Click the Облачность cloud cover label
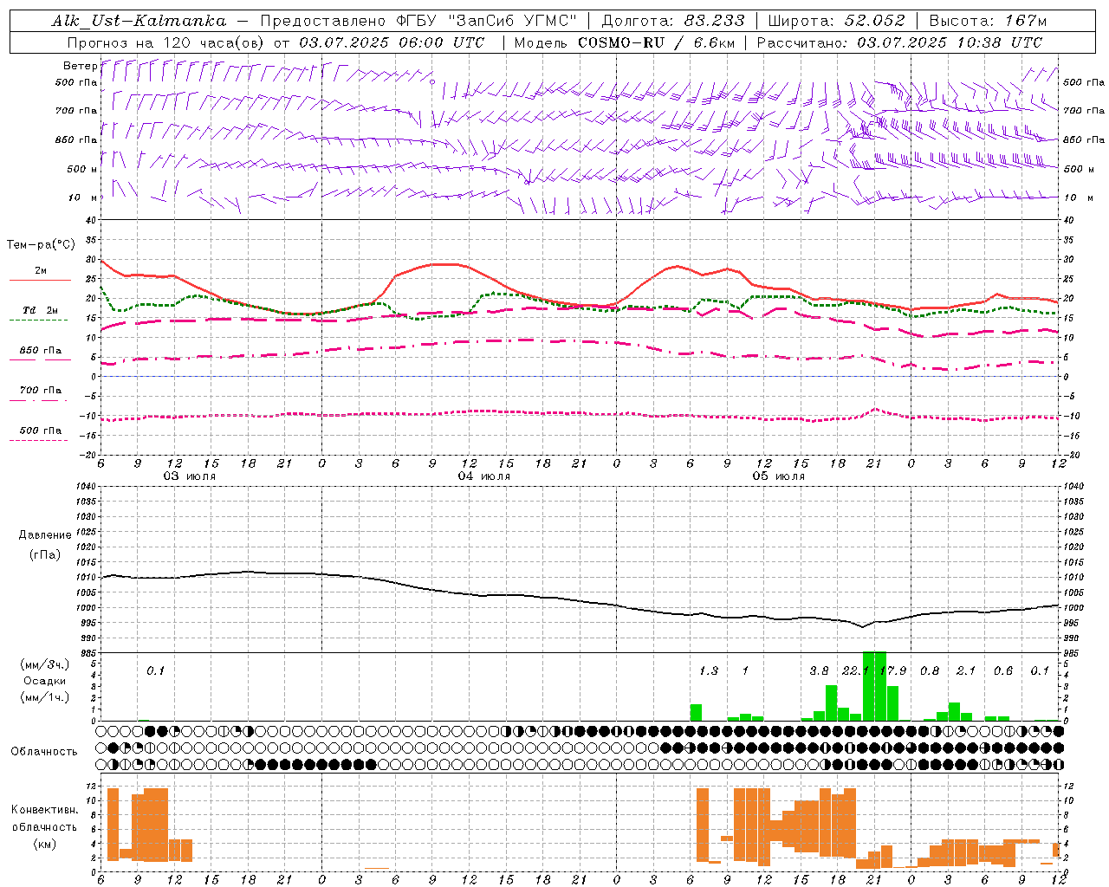The width and height of the screenshot is (1109, 887). (x=44, y=752)
